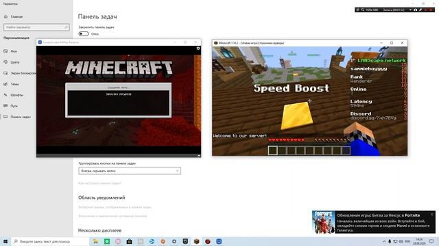Viewport: 439px width, 246px height.
Task: Click the taskbar search box
Action: (50, 241)
